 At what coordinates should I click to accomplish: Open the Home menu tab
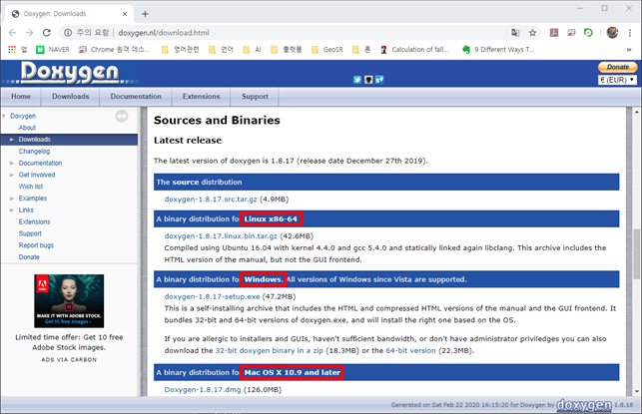pyautogui.click(x=21, y=97)
